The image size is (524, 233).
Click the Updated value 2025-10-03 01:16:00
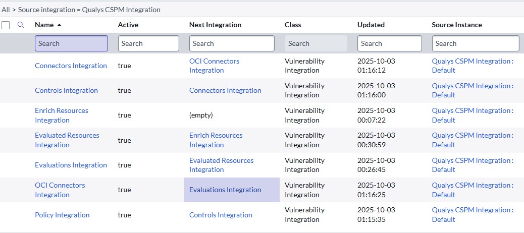point(376,90)
